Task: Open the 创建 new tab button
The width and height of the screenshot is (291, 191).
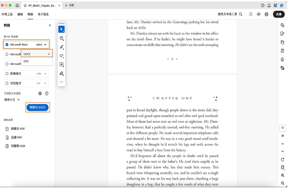Action: (x=69, y=5)
